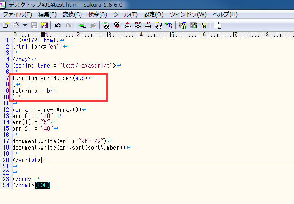Screen dimensions: 294x204
Task: Open the type-specific settings icon
Action: tap(193, 25)
